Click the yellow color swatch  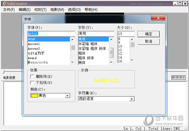click(x=35, y=95)
